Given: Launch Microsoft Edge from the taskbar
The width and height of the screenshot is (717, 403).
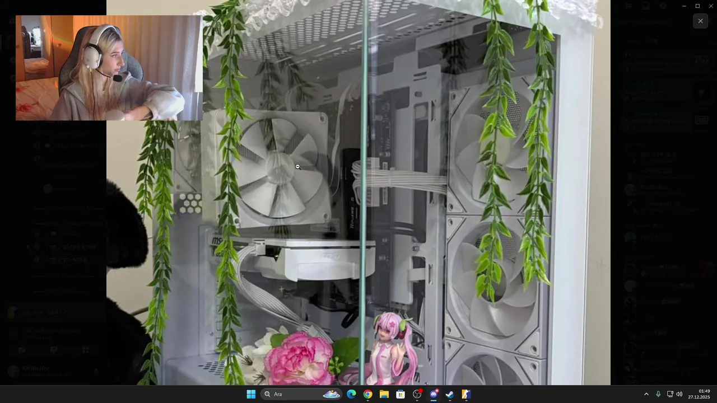Looking at the screenshot, I should 351,394.
